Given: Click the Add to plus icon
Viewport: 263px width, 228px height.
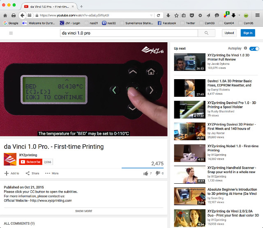Looking at the screenshot, I should pyautogui.click(x=7, y=173).
